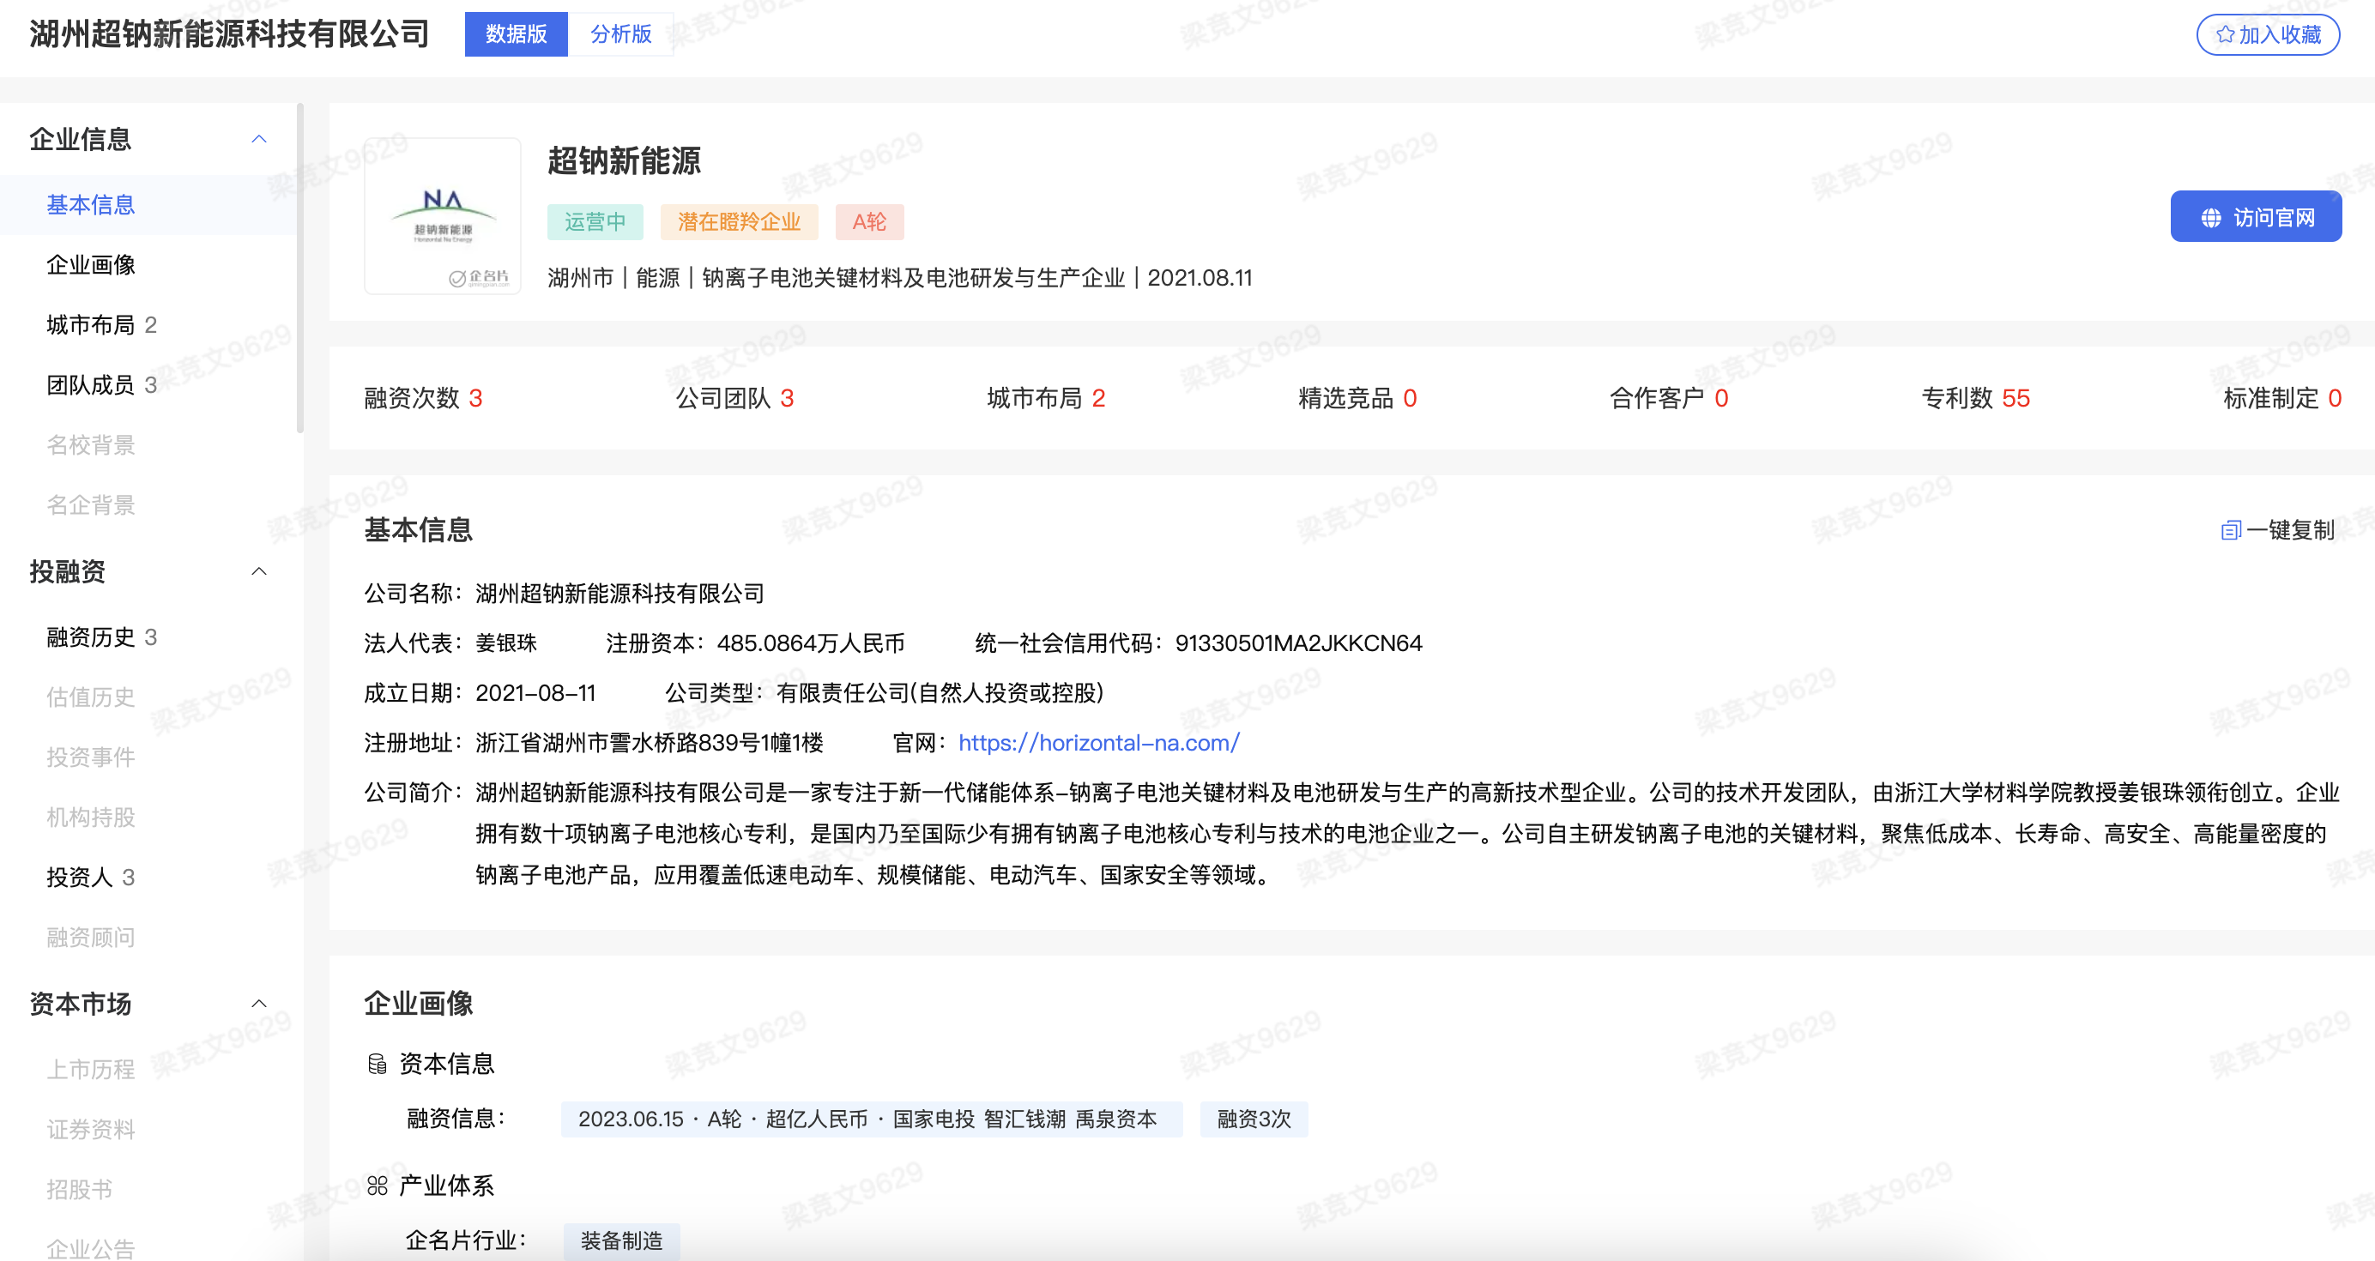Click the 超钠新能源 company logo thumbnail

click(x=443, y=215)
